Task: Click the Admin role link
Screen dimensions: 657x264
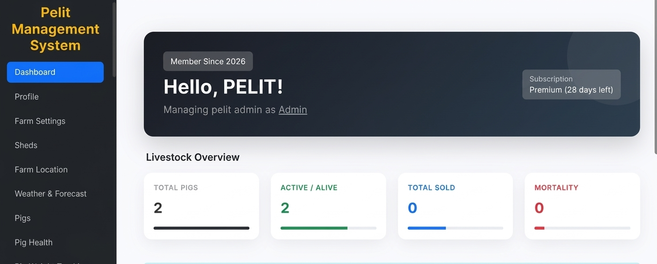Action: point(293,109)
